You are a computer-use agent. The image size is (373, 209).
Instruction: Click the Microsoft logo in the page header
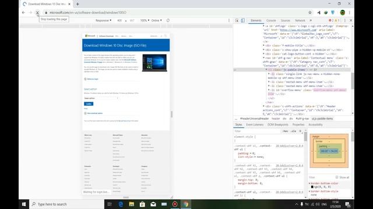90,36
